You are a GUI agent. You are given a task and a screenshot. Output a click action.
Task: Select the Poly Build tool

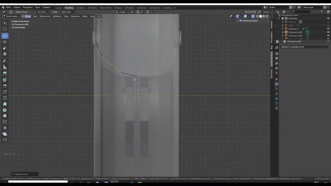click(5, 104)
